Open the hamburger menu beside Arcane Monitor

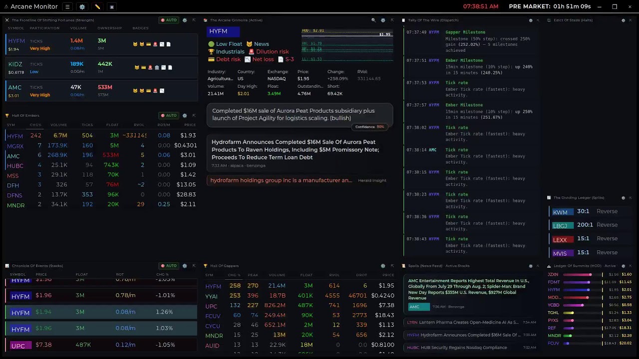[67, 6]
